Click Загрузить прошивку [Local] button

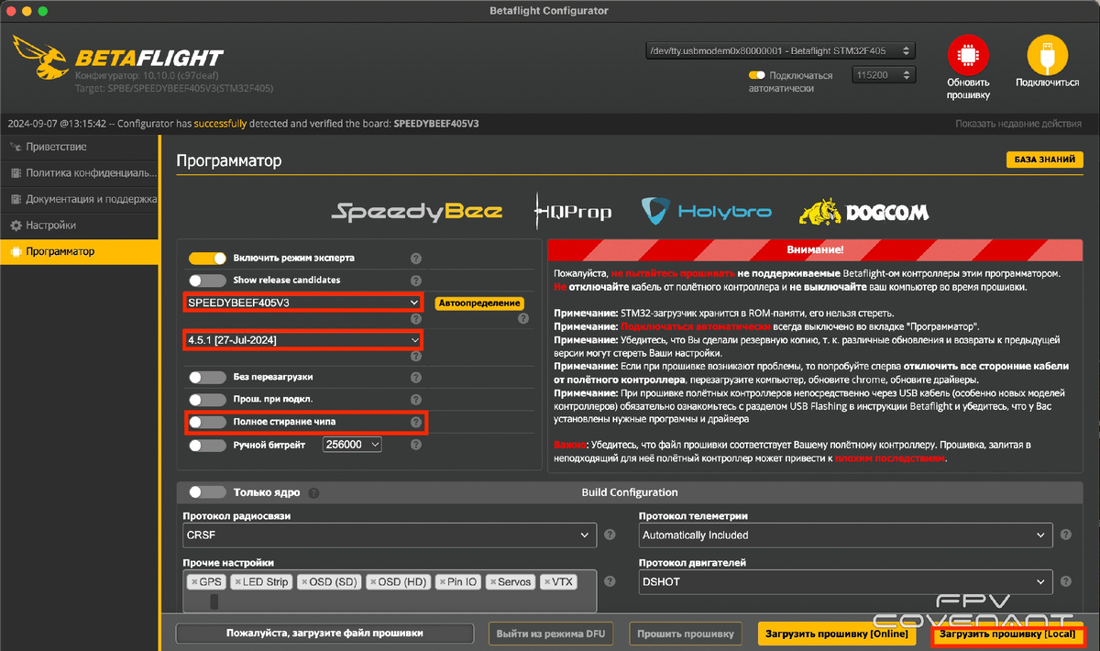click(1008, 634)
